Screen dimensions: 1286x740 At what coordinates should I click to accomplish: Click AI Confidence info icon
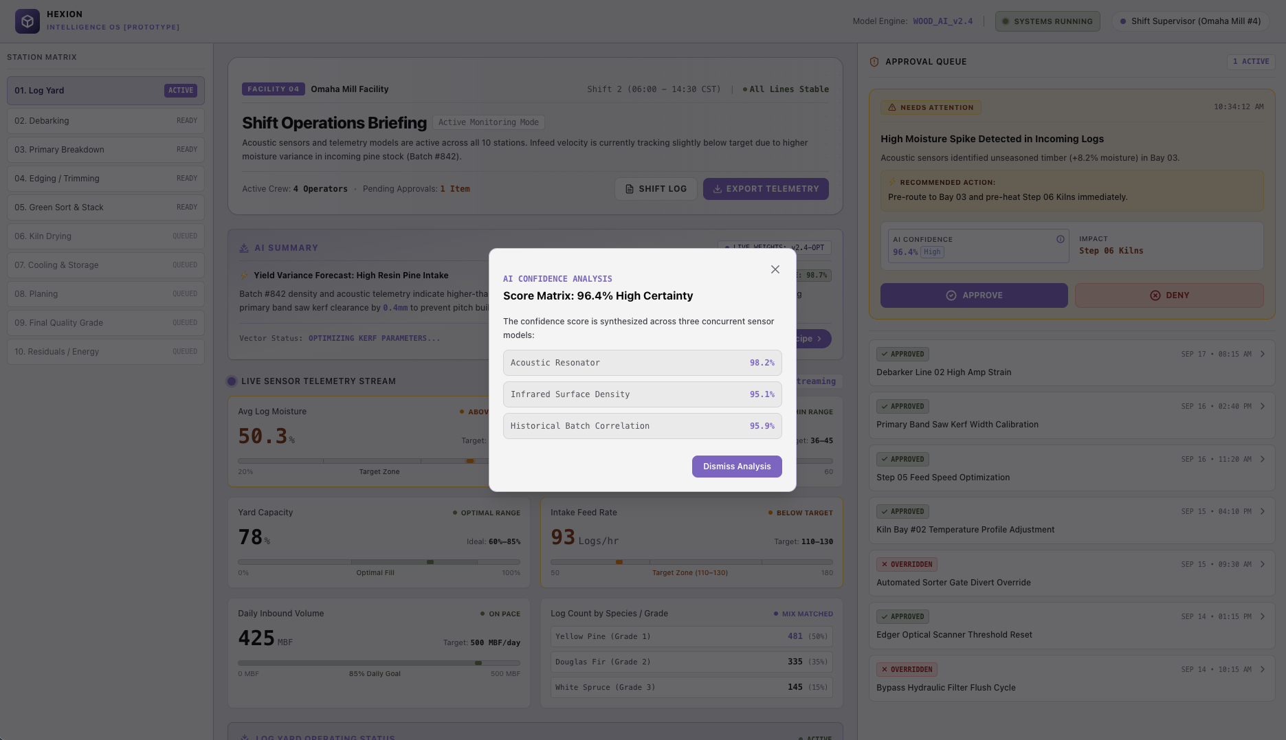[x=1061, y=239]
